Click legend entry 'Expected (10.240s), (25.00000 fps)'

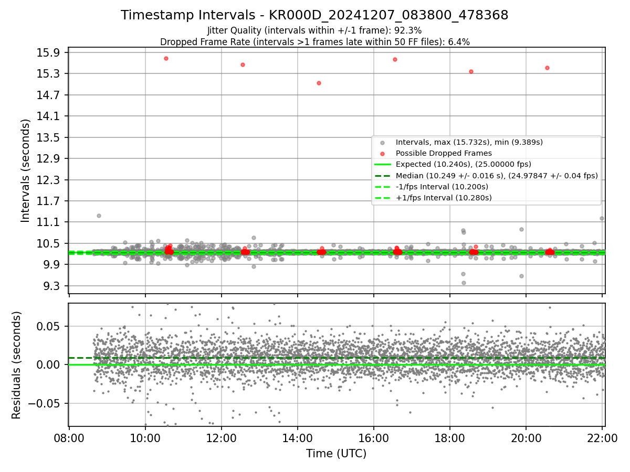point(463,164)
